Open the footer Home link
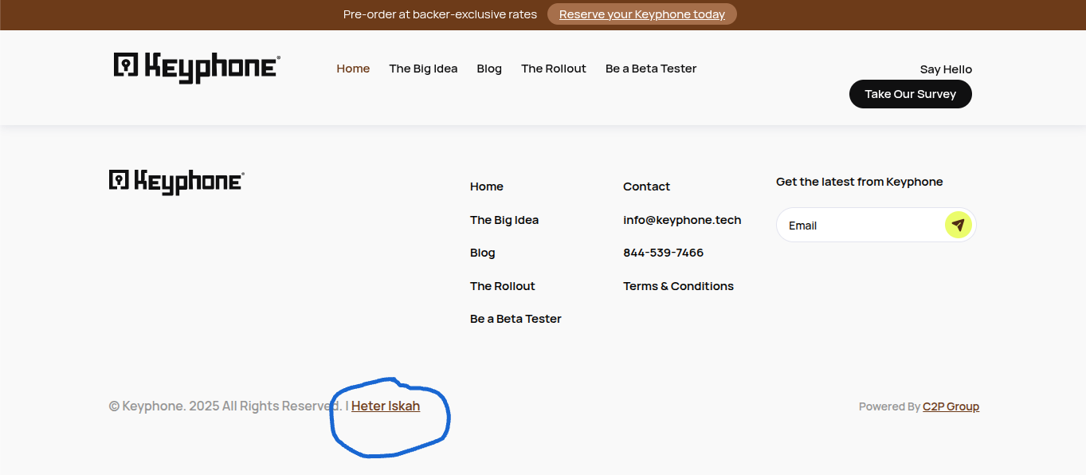This screenshot has height=475, width=1086. click(487, 186)
